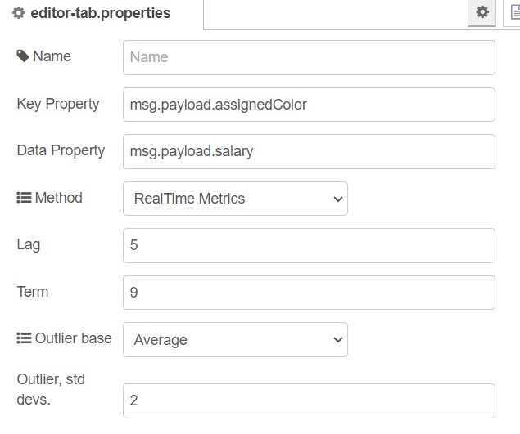Image resolution: width=520 pixels, height=434 pixels.
Task: Open the node properties gear tab
Action: 482,12
